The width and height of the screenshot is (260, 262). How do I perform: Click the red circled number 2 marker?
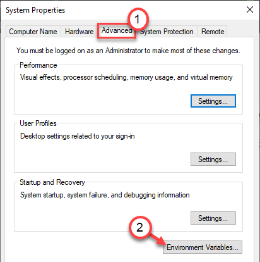point(140,227)
